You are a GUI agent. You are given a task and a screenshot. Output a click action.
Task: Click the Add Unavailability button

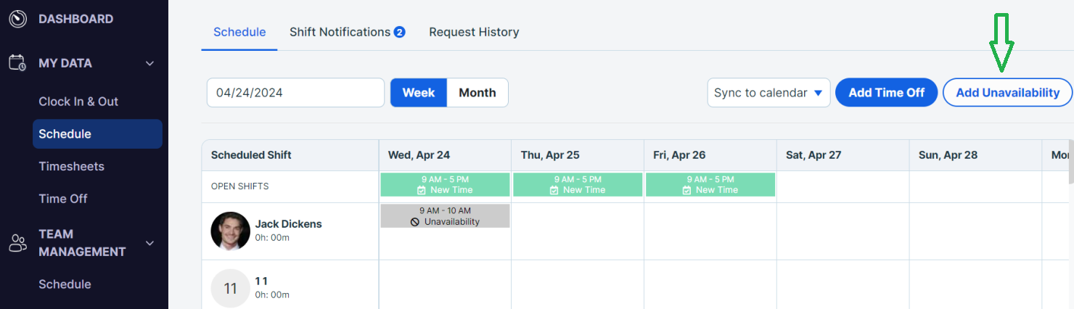point(1008,93)
